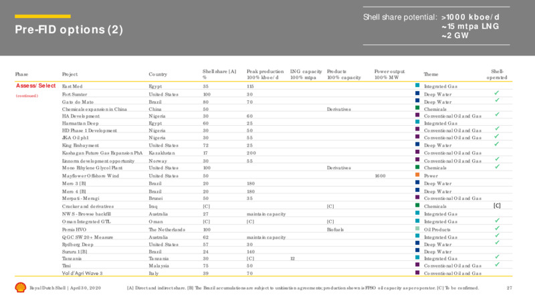Click the 'Country' column header
The height and width of the screenshot is (301, 535).
pos(158,74)
